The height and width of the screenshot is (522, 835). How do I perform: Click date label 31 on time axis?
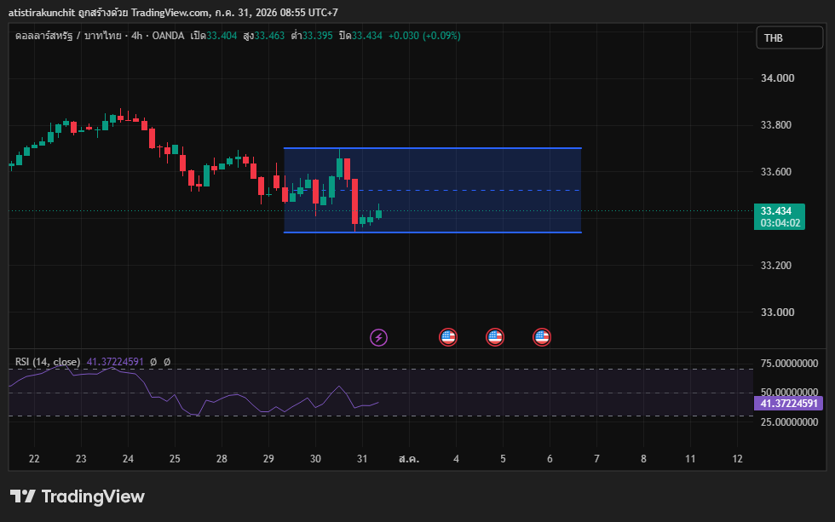[362, 459]
